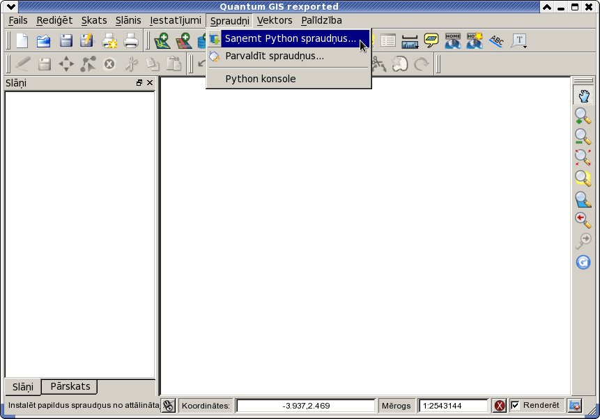Open the Slānis menu
This screenshot has width=600, height=419.
pyautogui.click(x=128, y=20)
